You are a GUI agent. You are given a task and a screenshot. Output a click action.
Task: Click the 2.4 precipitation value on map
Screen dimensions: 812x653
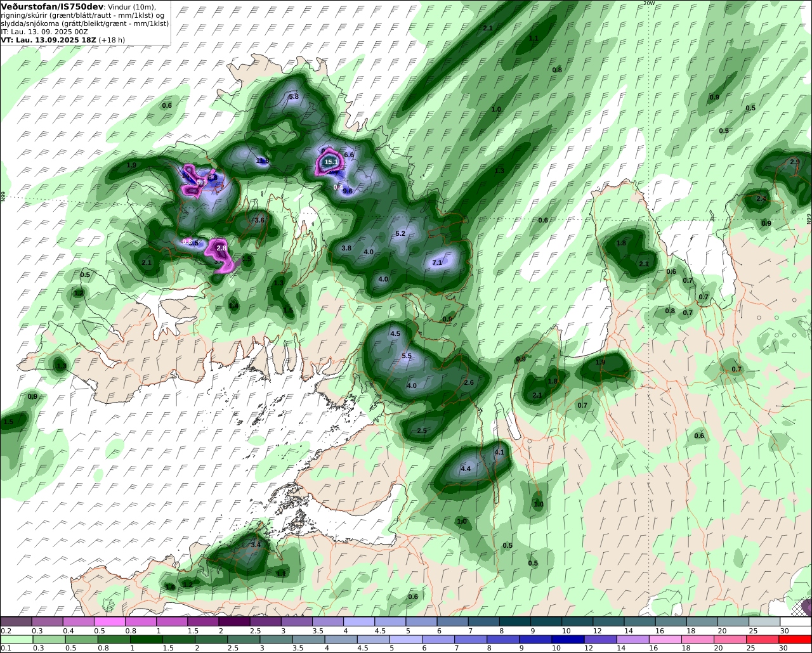[x=761, y=199]
